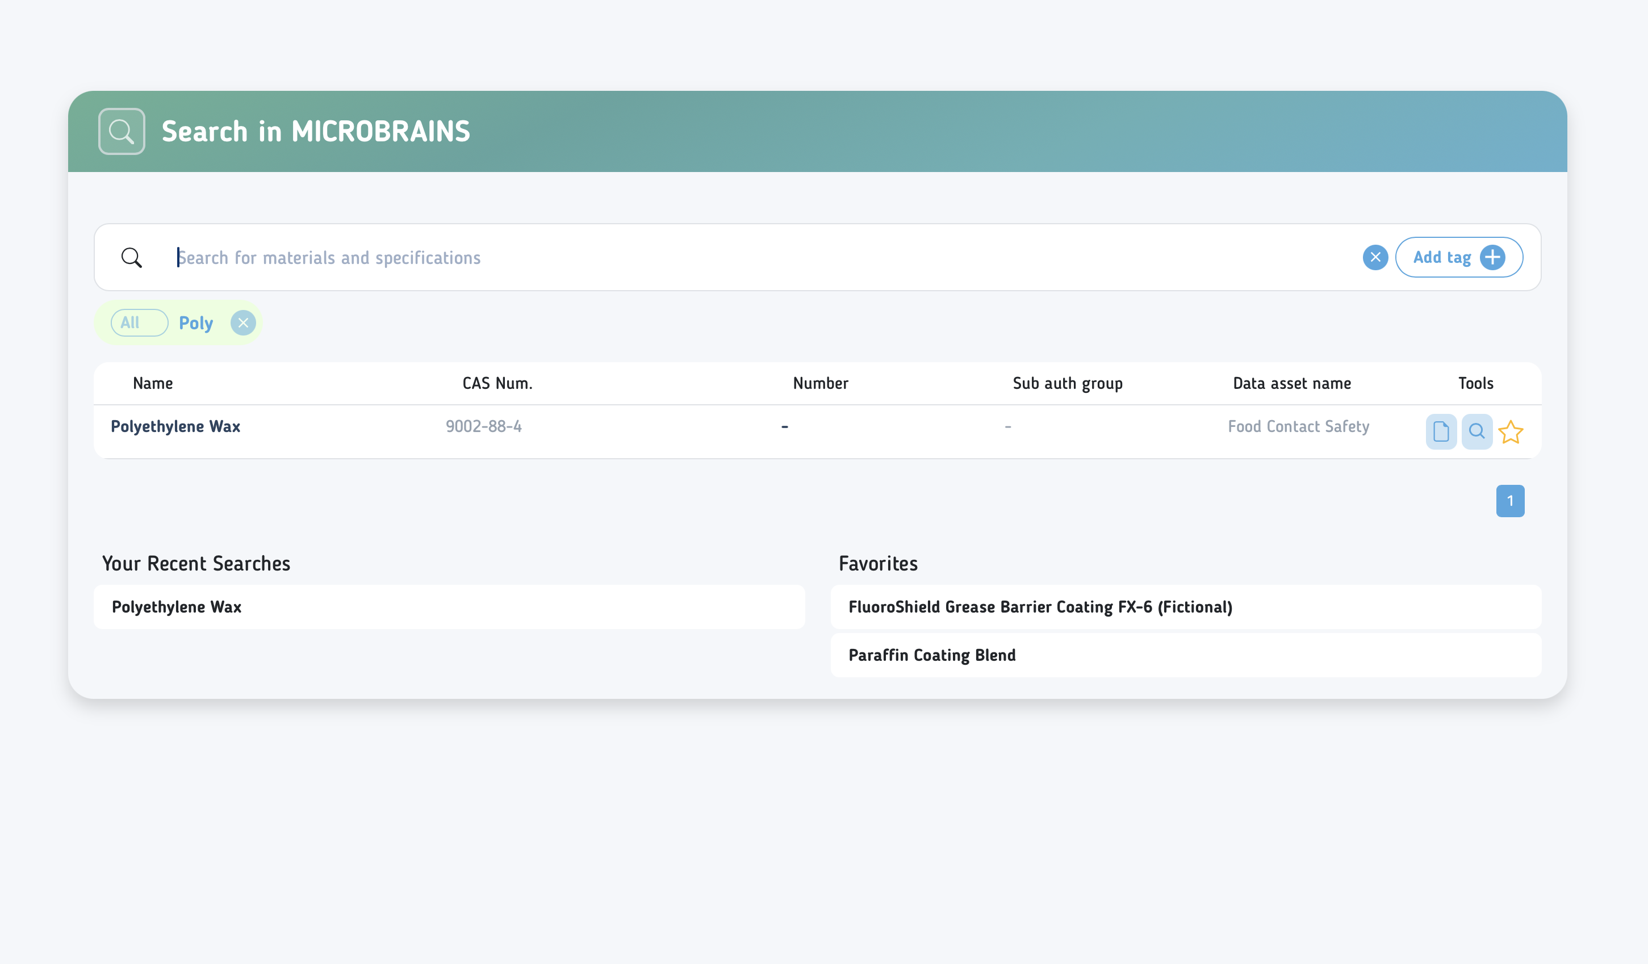Click the magnifier icon inside the search bar
This screenshot has height=964, width=1648.
pos(131,258)
